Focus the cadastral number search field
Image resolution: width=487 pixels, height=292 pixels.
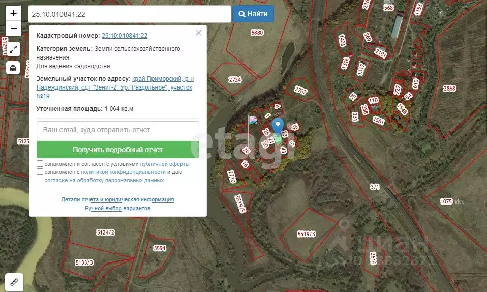(130, 14)
